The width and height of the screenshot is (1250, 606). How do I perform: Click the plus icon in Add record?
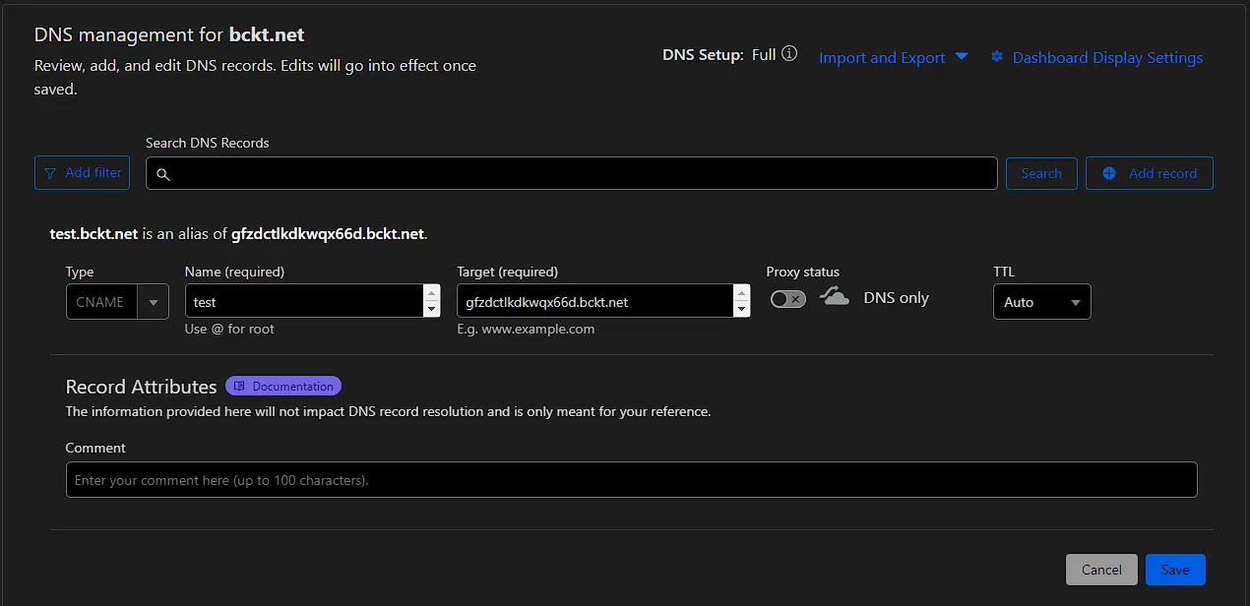(x=1109, y=173)
